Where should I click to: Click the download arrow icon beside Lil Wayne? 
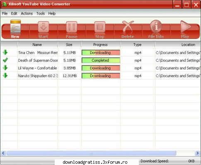5,68
